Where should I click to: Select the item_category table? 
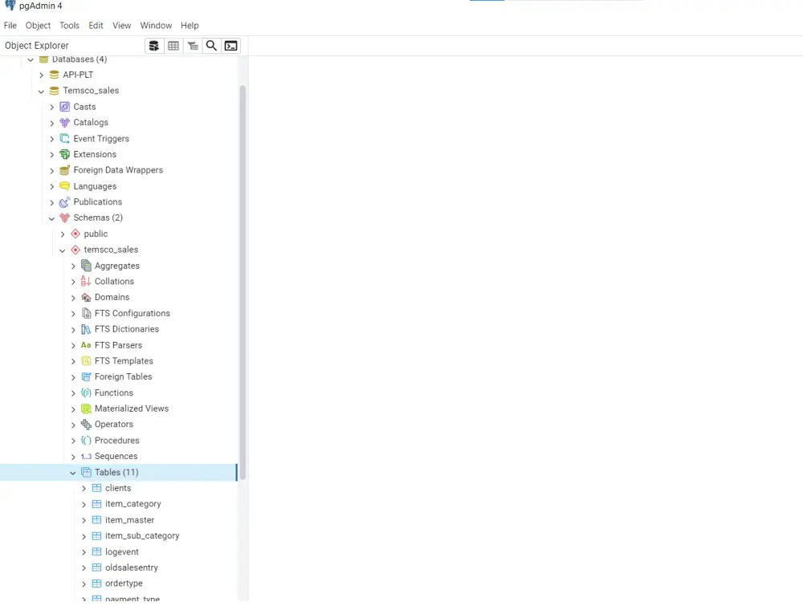point(133,504)
